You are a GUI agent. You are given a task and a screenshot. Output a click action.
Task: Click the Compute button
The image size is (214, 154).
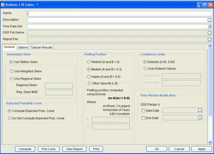coord(25,149)
